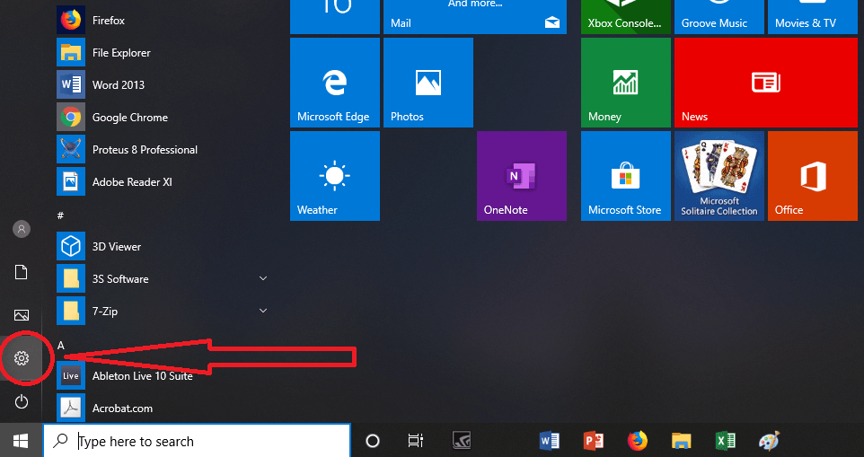Image resolution: width=864 pixels, height=457 pixels.
Task: Open the Documents sidebar icon
Action: 21,272
